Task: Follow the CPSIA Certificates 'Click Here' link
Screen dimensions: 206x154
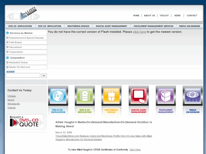Action: (135, 149)
